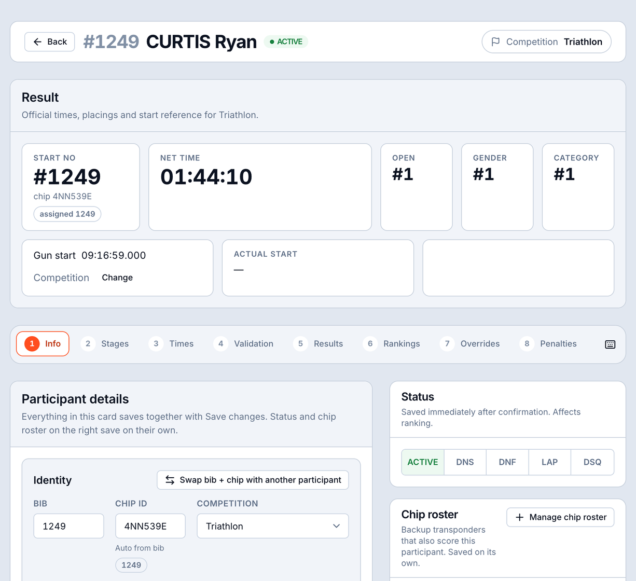Set status to LAP
This screenshot has height=581, width=636.
(x=549, y=462)
